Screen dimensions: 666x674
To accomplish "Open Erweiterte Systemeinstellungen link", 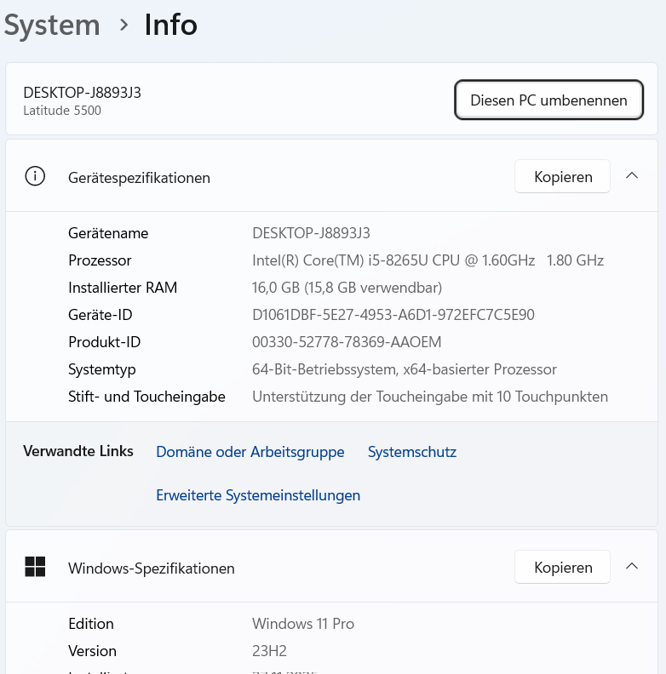I will [258, 495].
